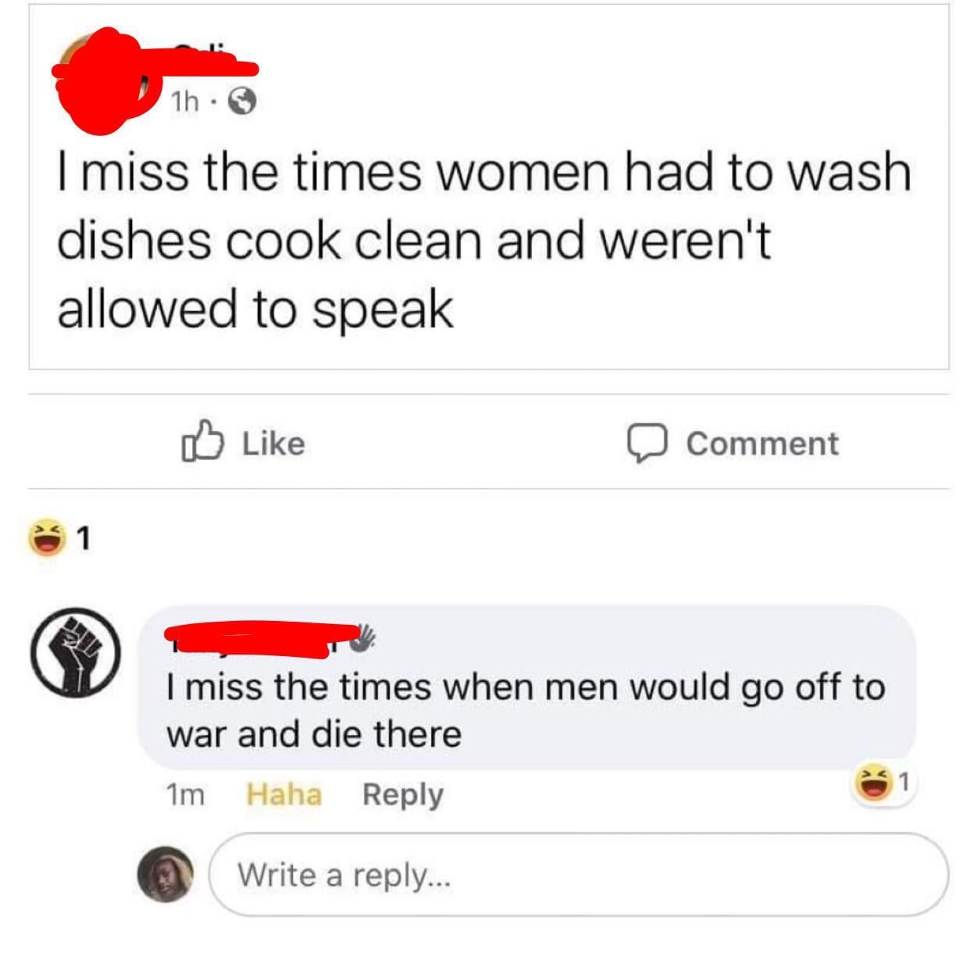Comment on the post

coord(733,444)
